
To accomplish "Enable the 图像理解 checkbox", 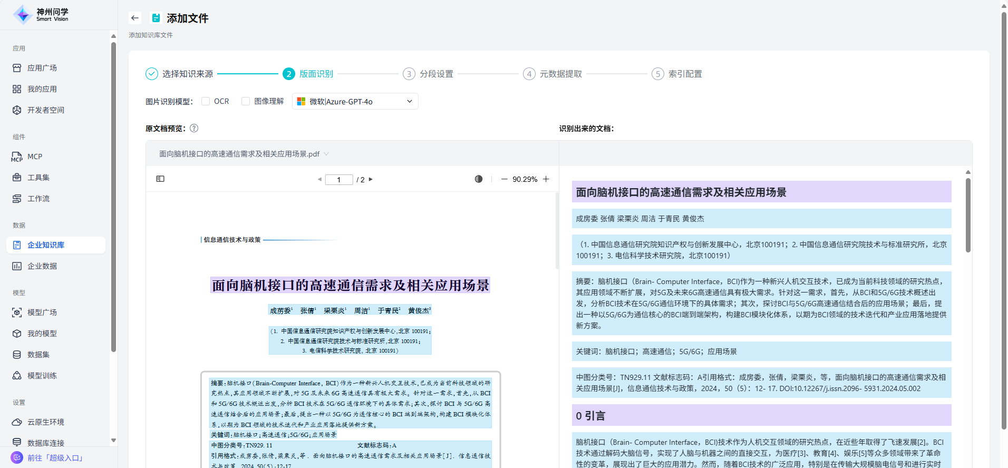I will tap(246, 101).
